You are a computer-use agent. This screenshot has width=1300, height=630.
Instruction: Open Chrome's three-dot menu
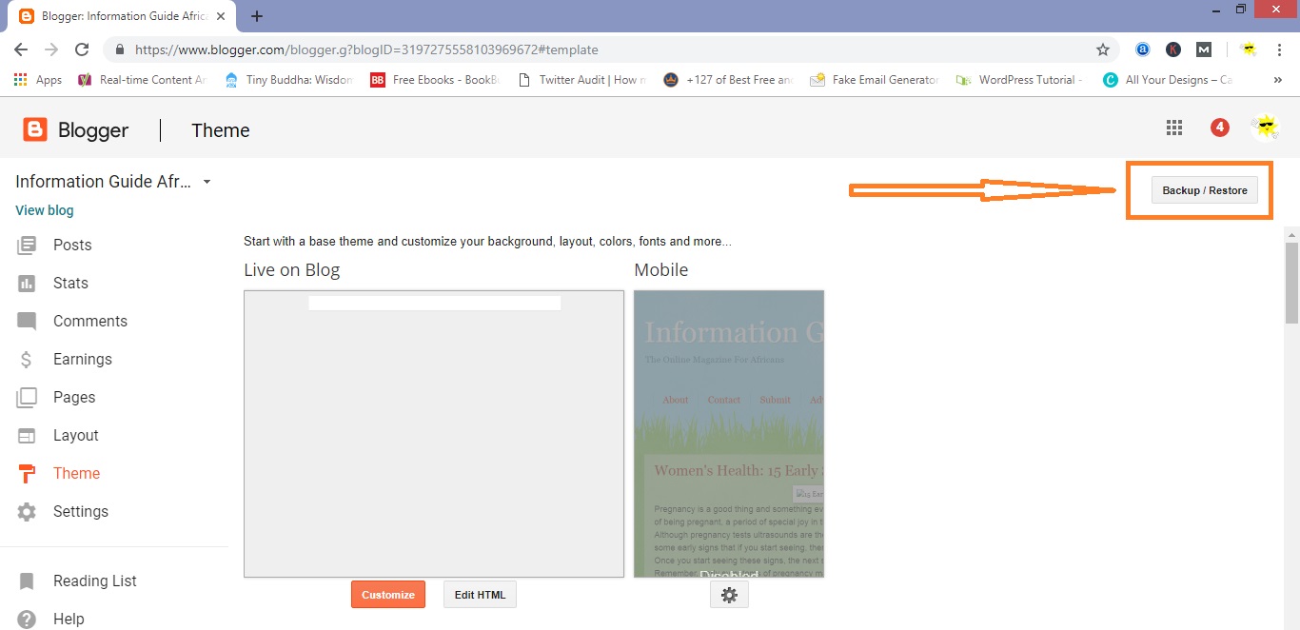click(1280, 49)
